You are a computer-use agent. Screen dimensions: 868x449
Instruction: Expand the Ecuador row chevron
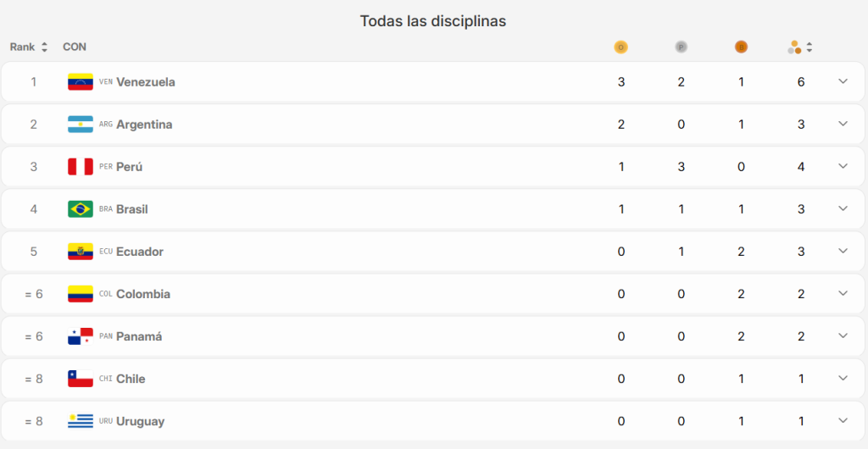[843, 251]
